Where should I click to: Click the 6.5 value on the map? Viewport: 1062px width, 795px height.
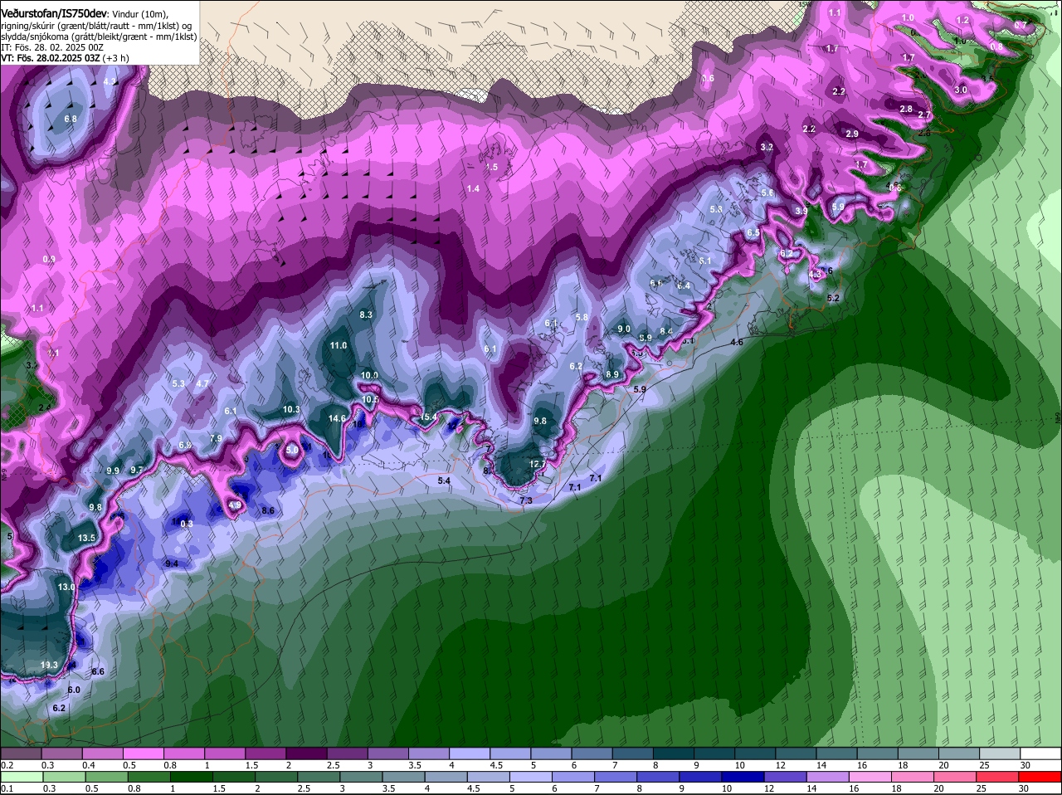(753, 233)
